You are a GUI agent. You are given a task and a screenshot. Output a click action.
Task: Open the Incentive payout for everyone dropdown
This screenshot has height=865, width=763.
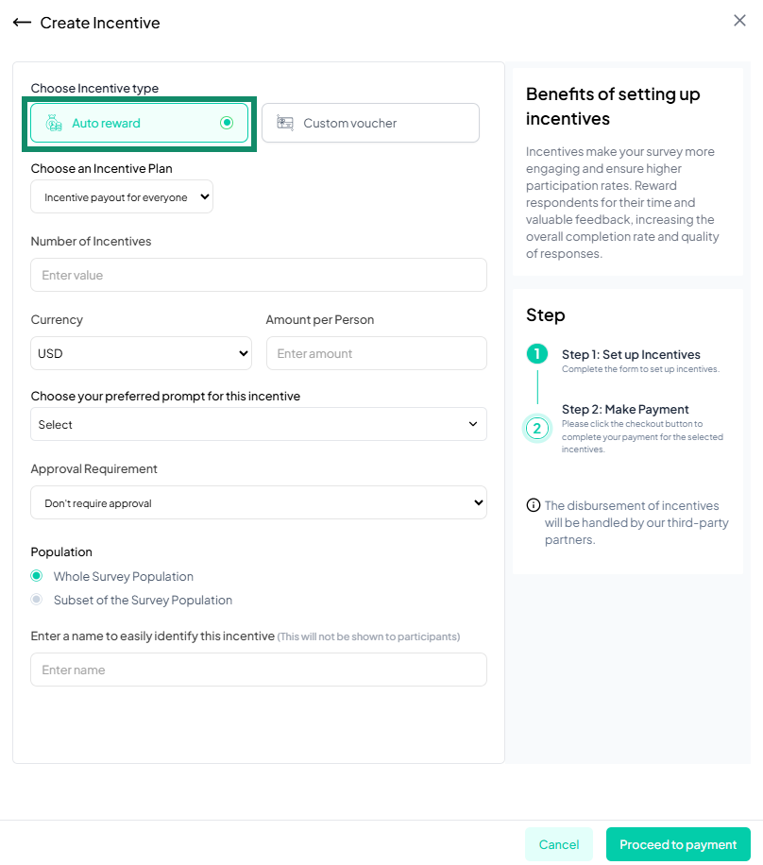point(121,196)
